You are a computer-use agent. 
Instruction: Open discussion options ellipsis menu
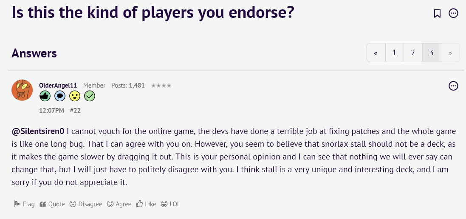tap(453, 13)
